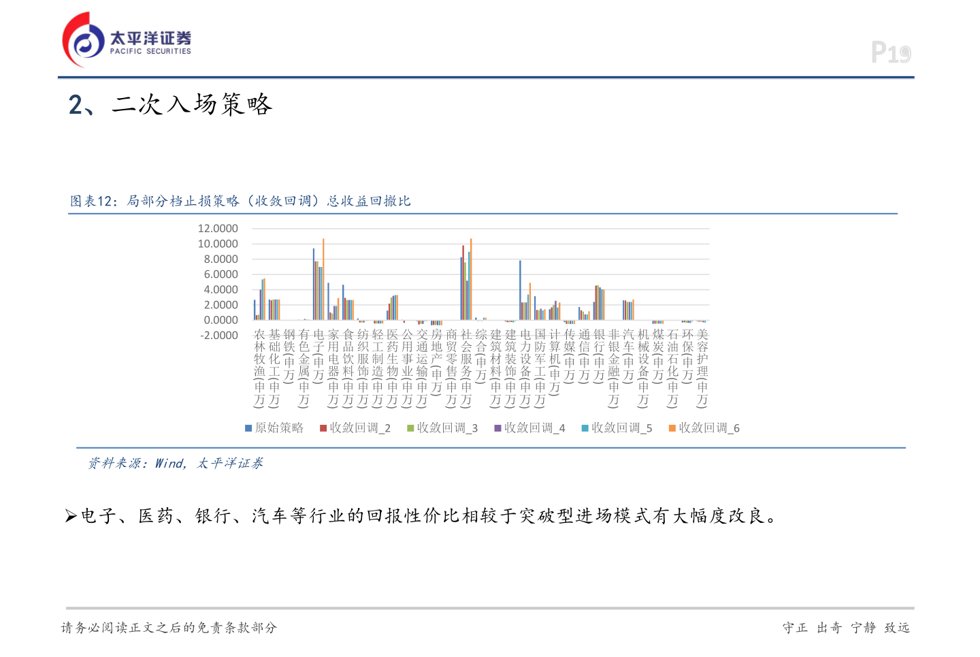Click the source note 资料来源: Wind, 太平洋证券
Screen dimensions: 980x657
176,463
